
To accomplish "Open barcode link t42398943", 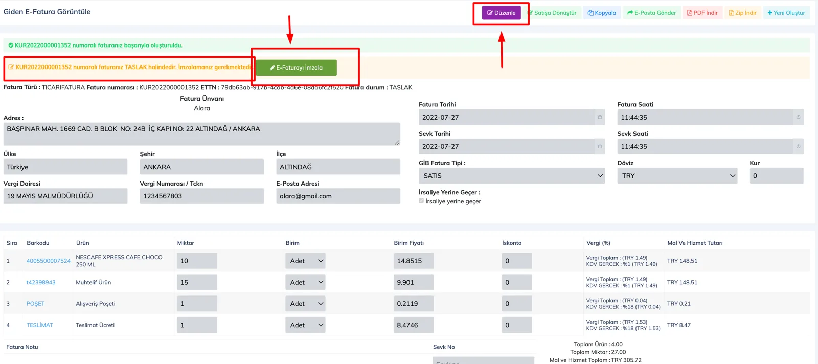I will point(41,282).
